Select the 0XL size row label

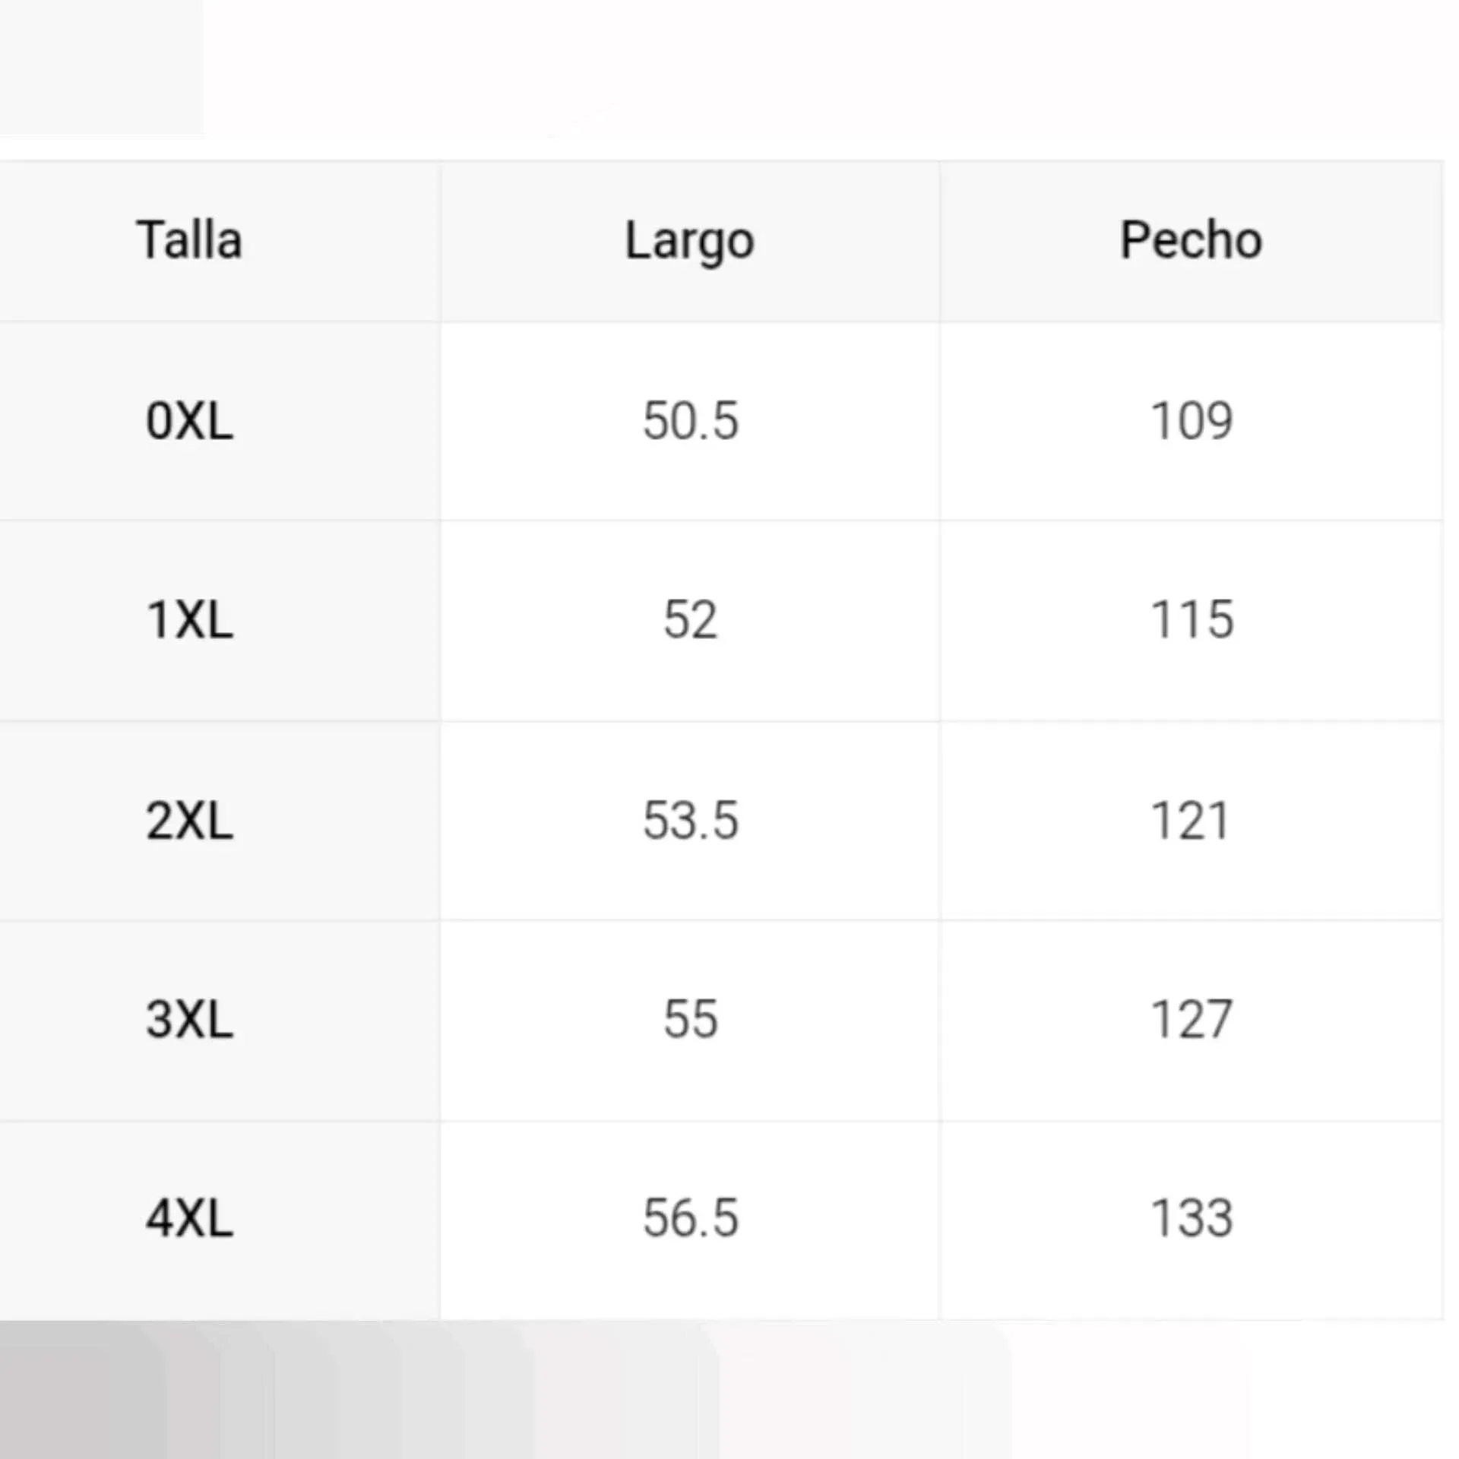click(x=189, y=421)
